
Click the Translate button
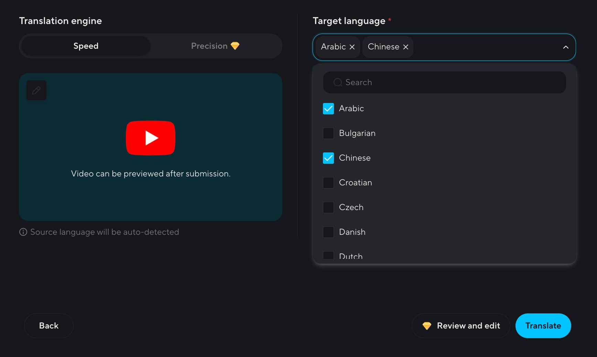click(543, 326)
